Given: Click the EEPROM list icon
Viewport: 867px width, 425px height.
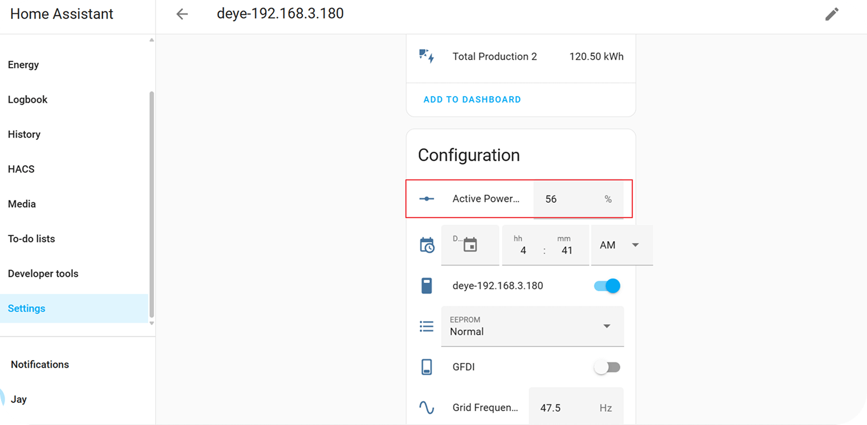Looking at the screenshot, I should (x=426, y=326).
